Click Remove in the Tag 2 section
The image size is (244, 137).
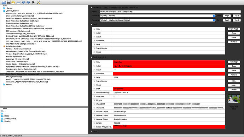(x=234, y=75)
